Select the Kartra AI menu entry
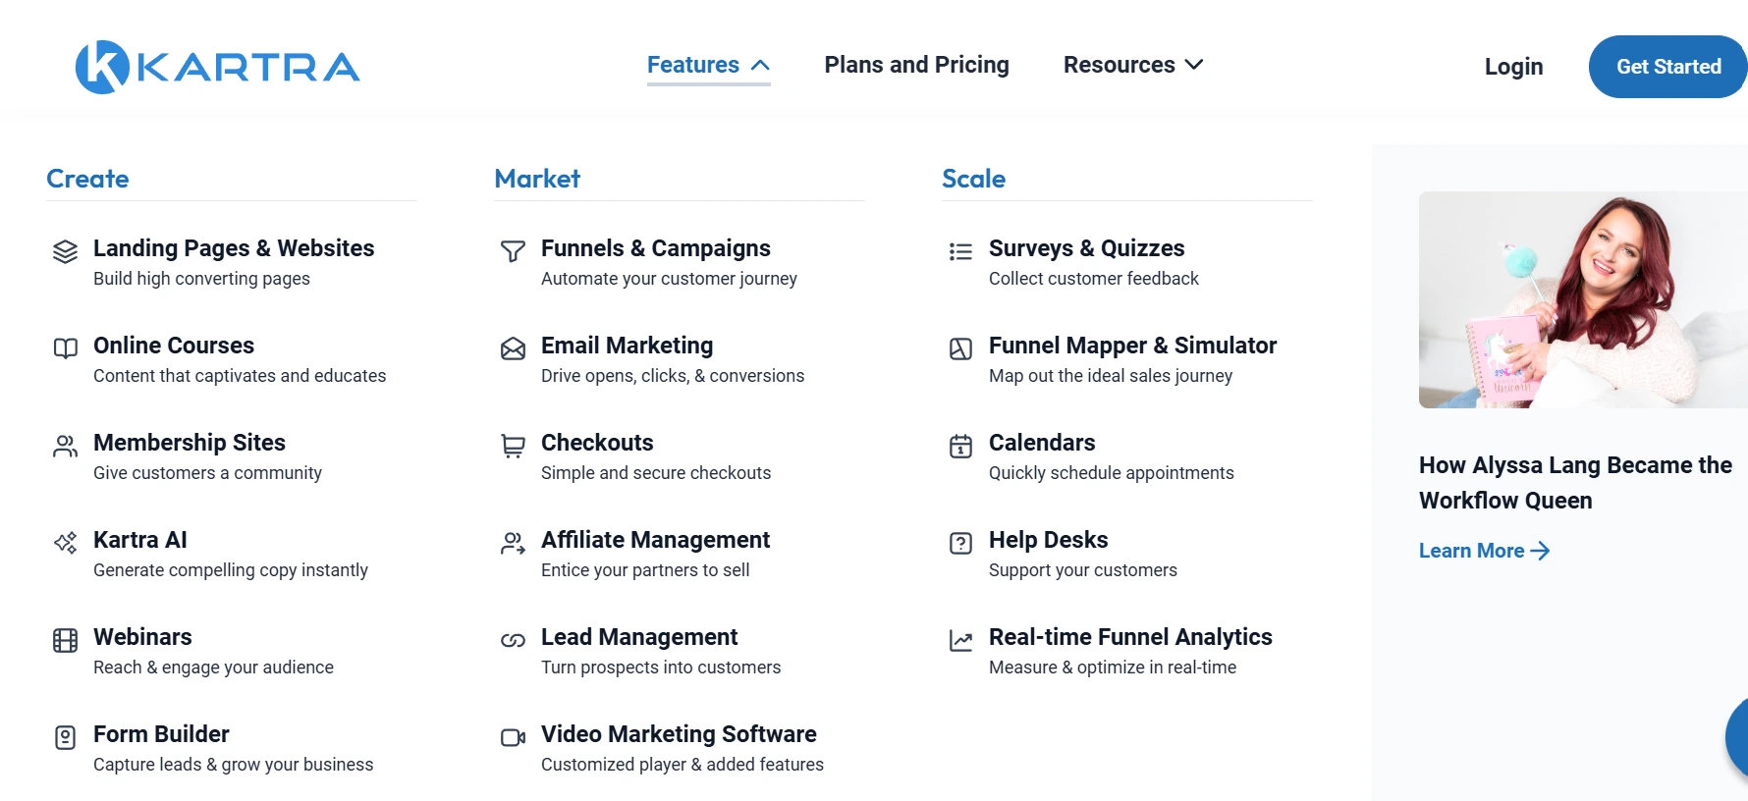Screen dimensions: 1748x801 140,540
